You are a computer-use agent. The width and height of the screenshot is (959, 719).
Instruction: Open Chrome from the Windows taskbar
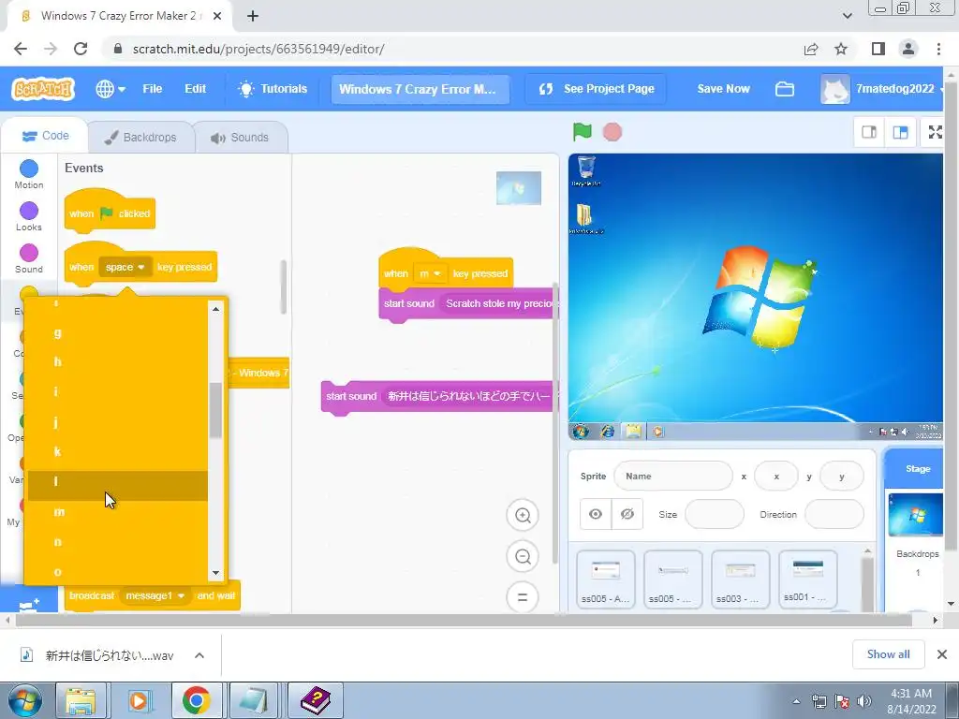[197, 700]
